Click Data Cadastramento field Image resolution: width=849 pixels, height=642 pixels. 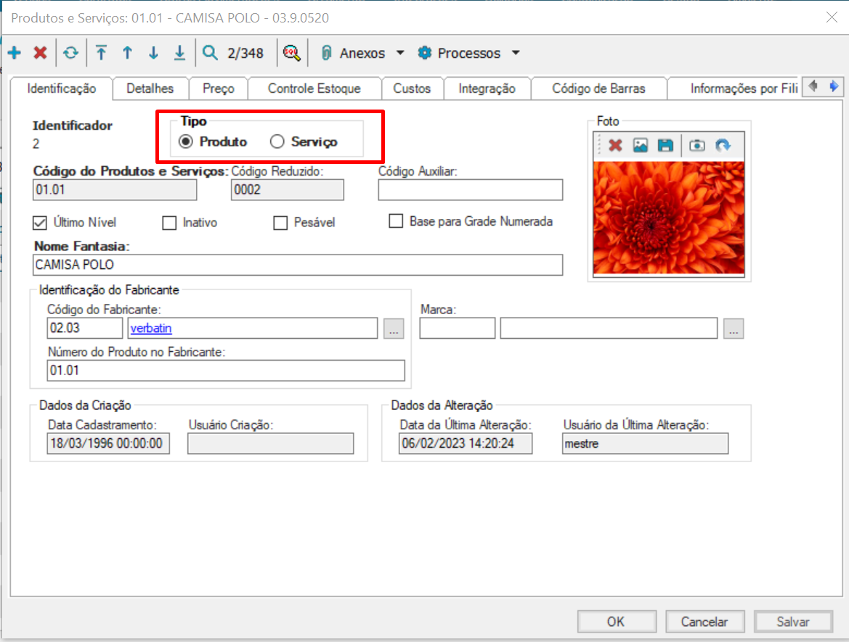coord(108,443)
